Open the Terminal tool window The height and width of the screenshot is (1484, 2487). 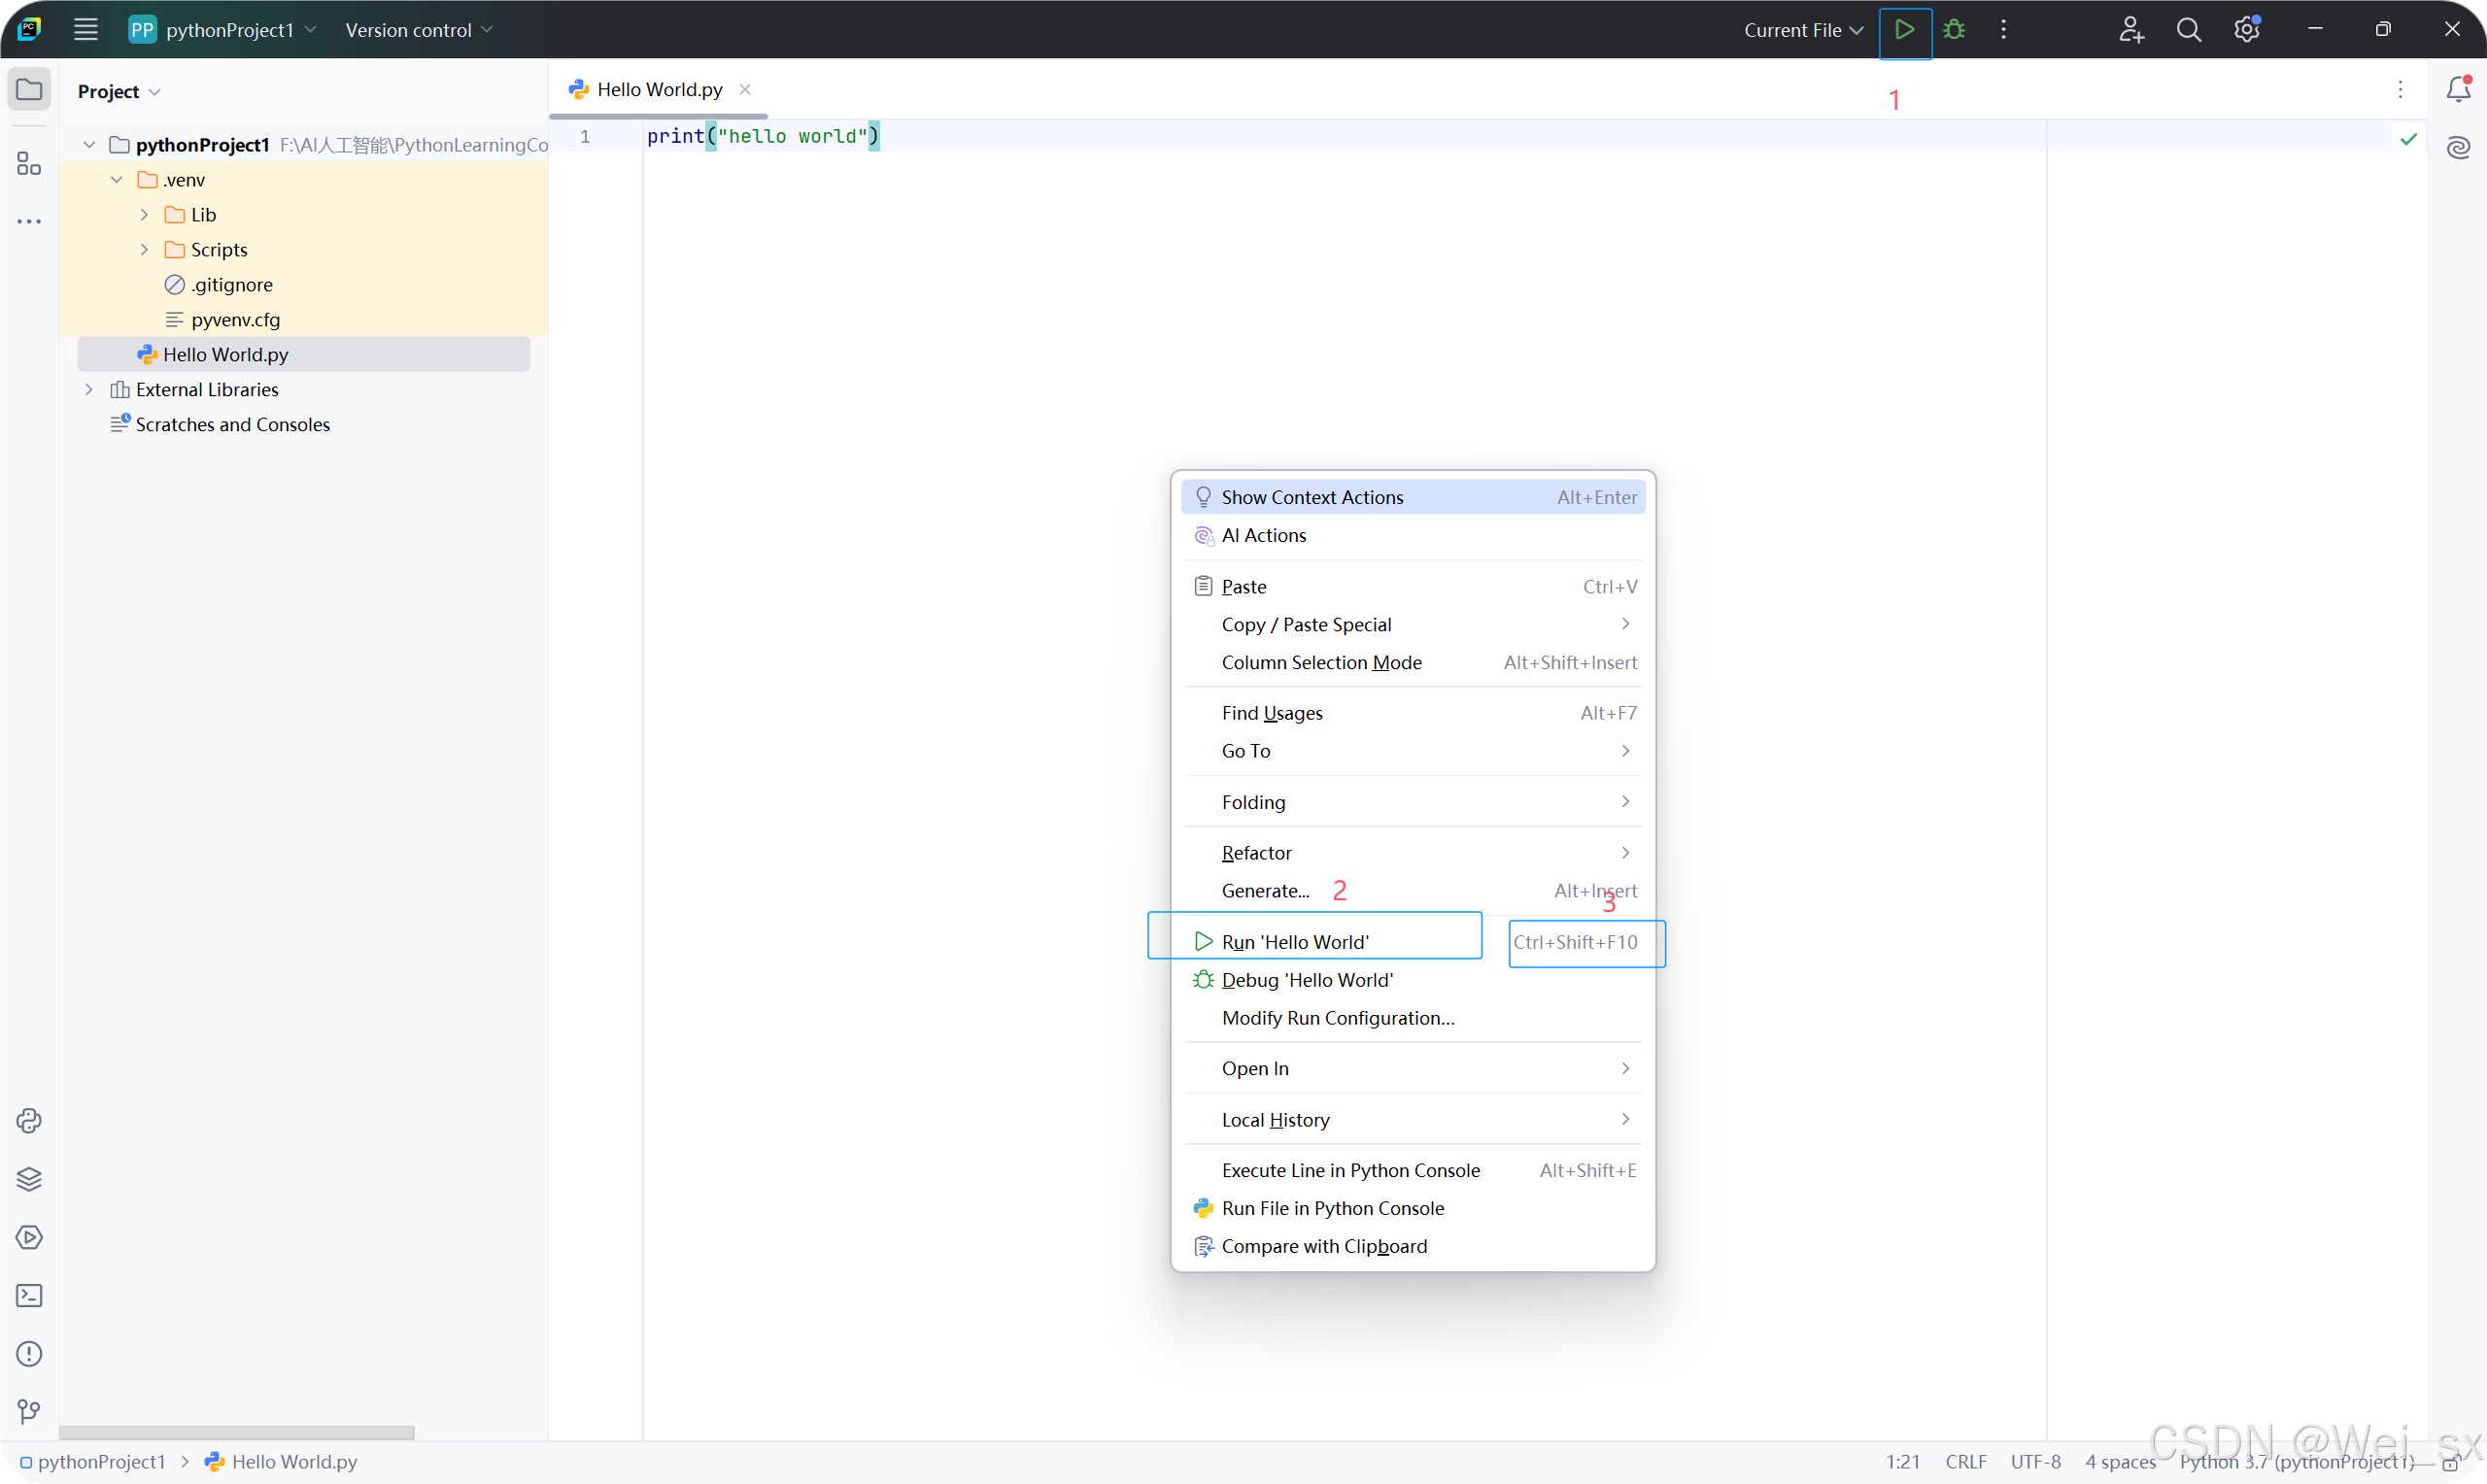(x=28, y=1295)
